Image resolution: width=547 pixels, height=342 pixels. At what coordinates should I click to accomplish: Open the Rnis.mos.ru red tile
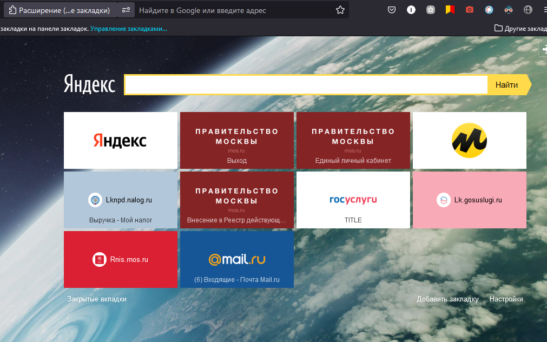120,259
